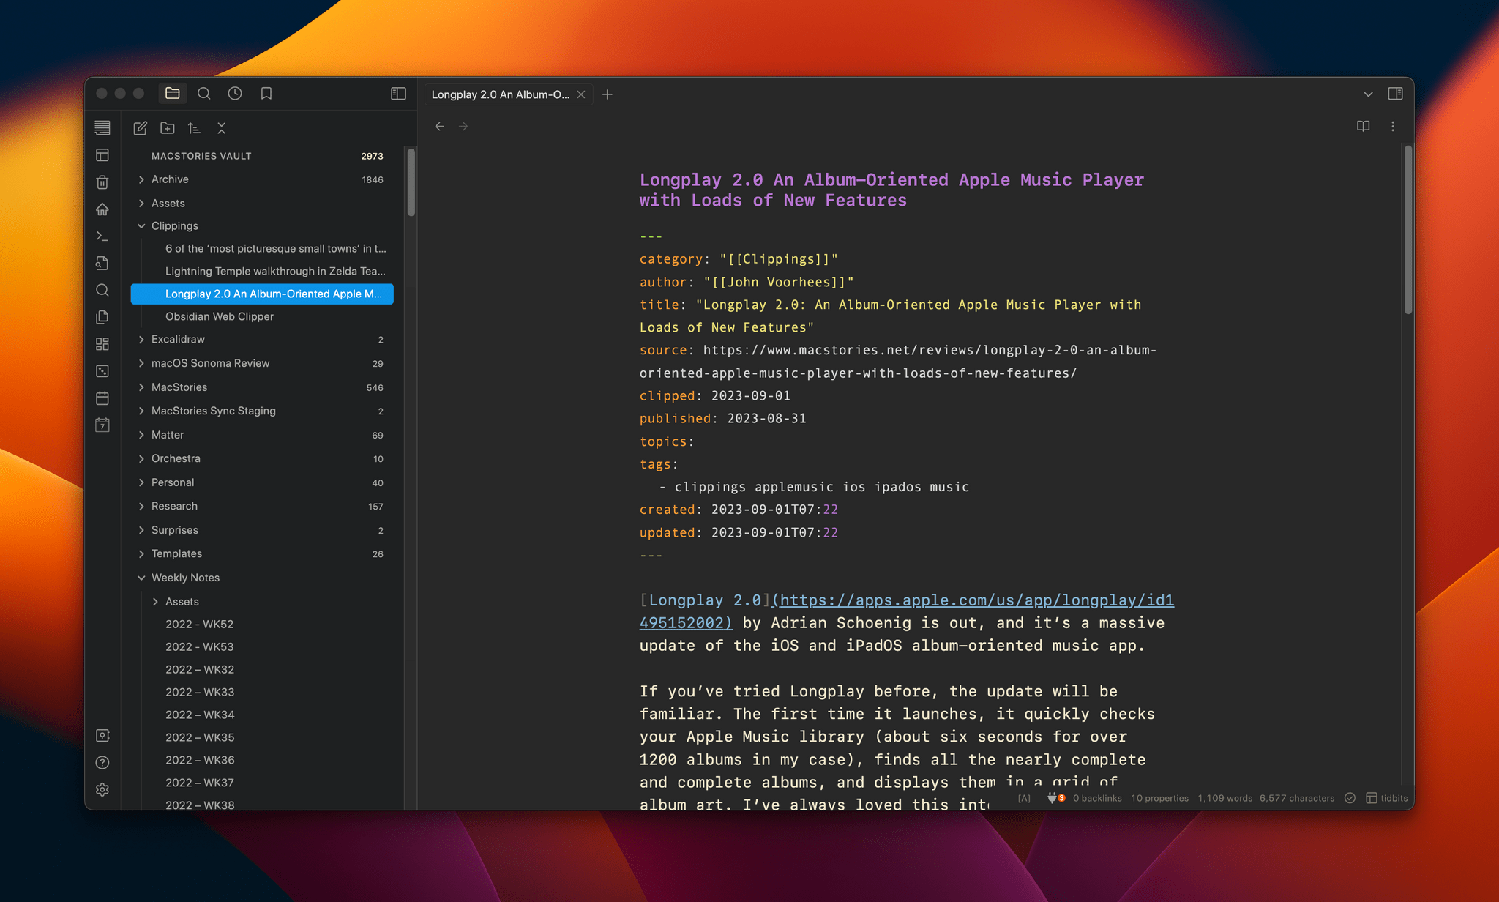Click the 10 properties status item
The image size is (1499, 902).
click(1159, 798)
